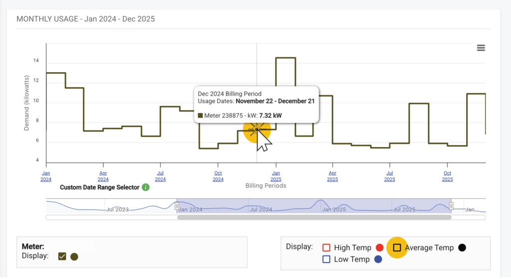Click the blue Low Temp color dot
The image size is (511, 279).
378,259
